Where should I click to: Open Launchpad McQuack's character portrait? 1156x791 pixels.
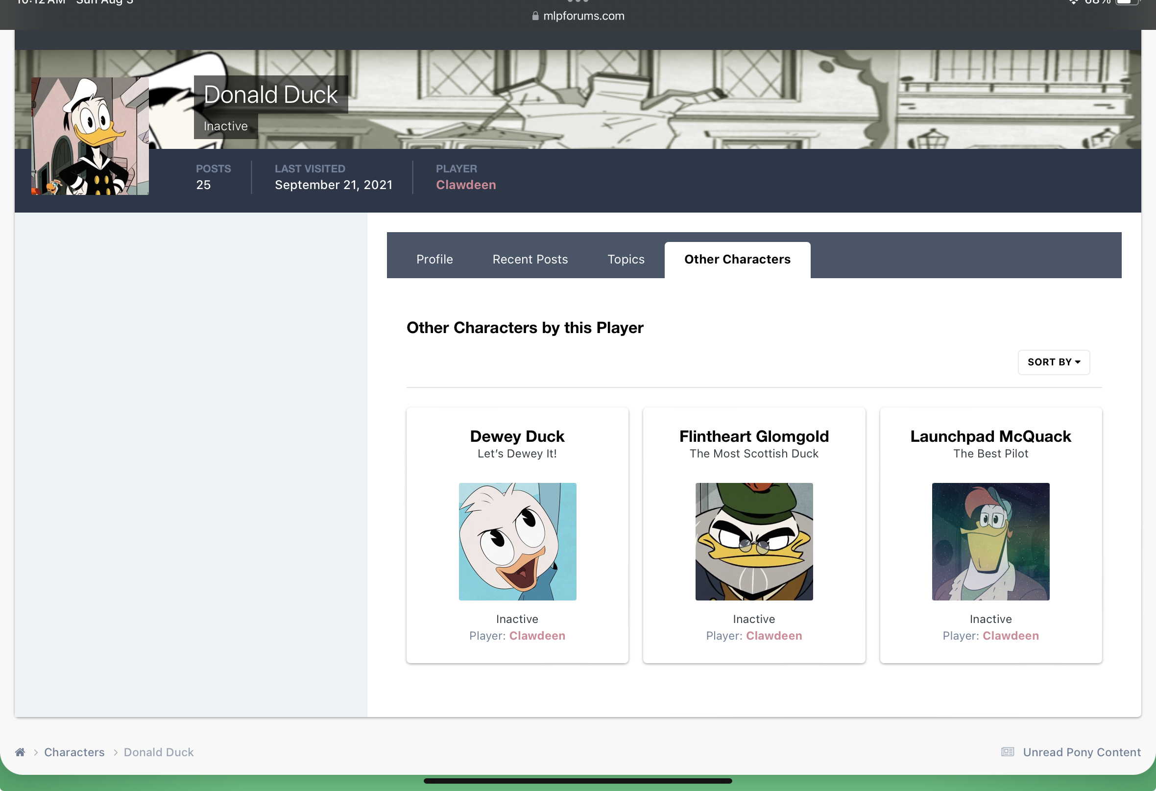click(990, 541)
